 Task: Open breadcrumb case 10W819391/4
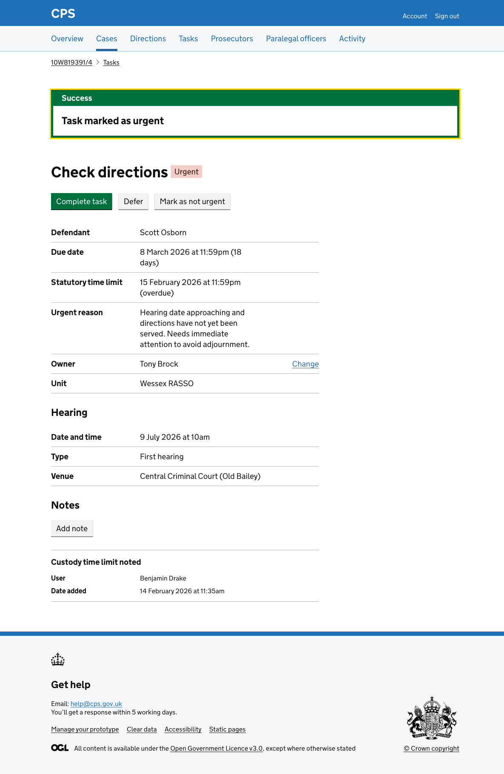pos(71,63)
